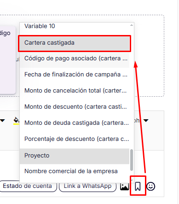Open the bookmark variables icon

[138, 187]
